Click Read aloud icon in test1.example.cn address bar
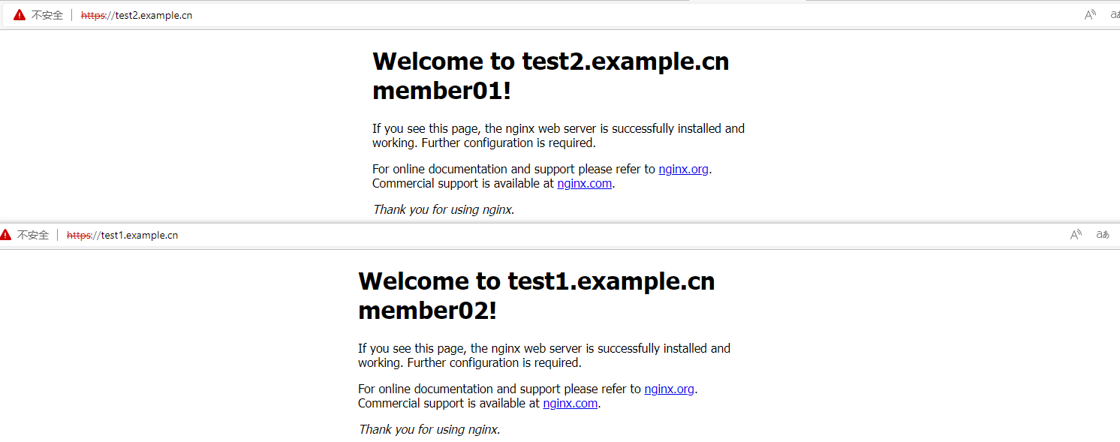The height and width of the screenshot is (442, 1120). click(x=1076, y=235)
